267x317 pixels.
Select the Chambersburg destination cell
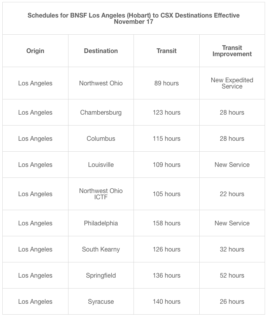coord(101,112)
